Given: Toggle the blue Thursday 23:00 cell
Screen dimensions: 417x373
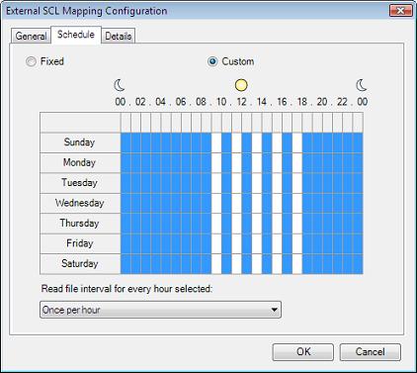Looking at the screenshot, I should click(358, 224).
